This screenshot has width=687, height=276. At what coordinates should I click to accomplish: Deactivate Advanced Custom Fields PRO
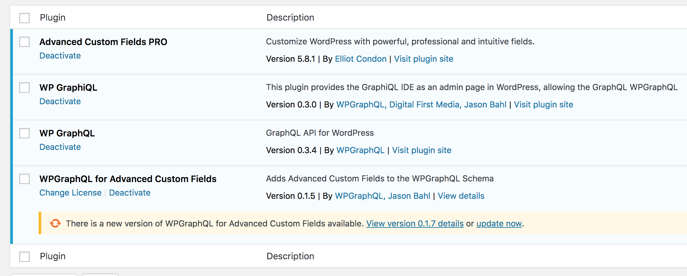click(x=60, y=56)
